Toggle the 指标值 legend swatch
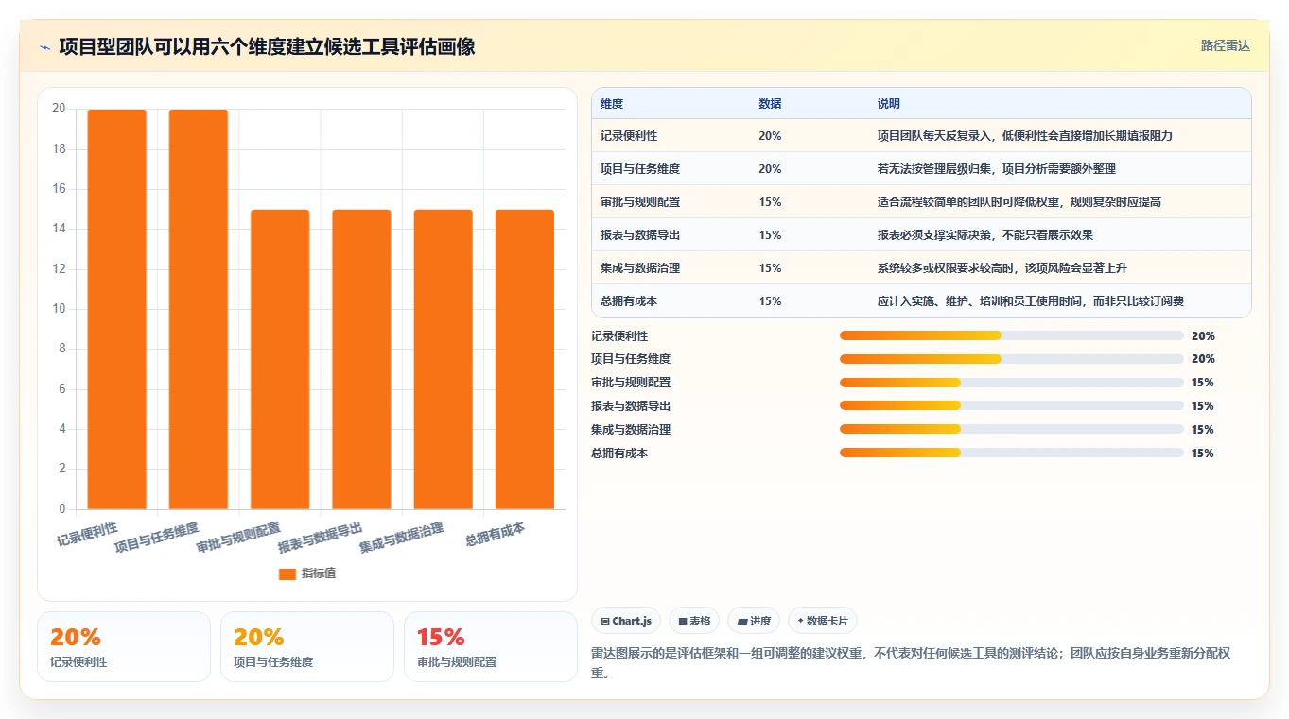This screenshot has width=1289, height=719. [x=287, y=574]
